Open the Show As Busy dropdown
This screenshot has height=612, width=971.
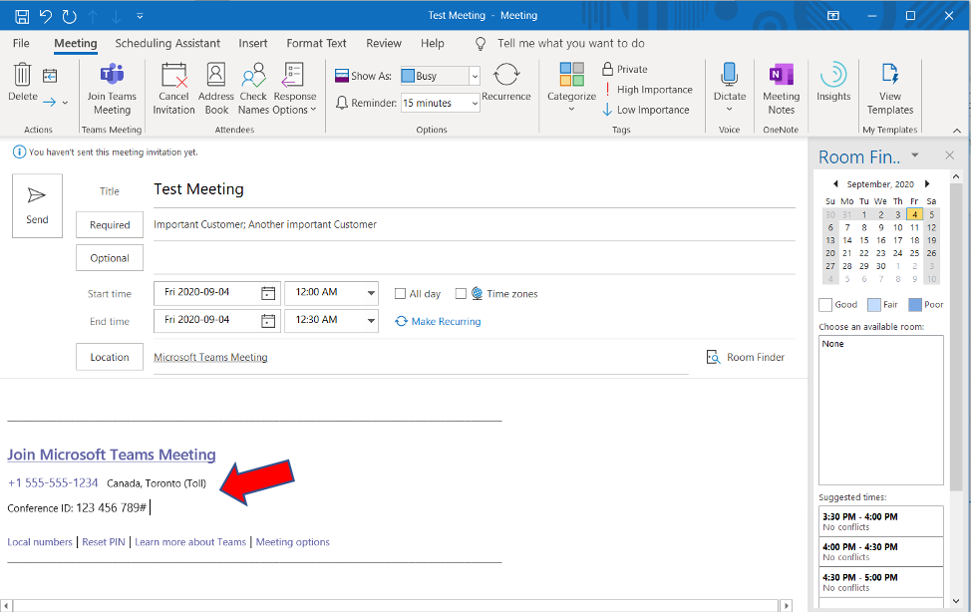click(x=474, y=76)
